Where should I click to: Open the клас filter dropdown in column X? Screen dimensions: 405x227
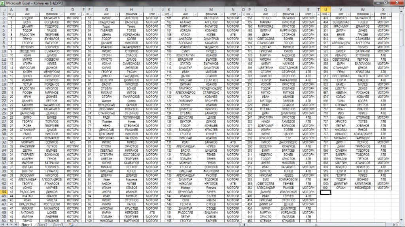389,14
